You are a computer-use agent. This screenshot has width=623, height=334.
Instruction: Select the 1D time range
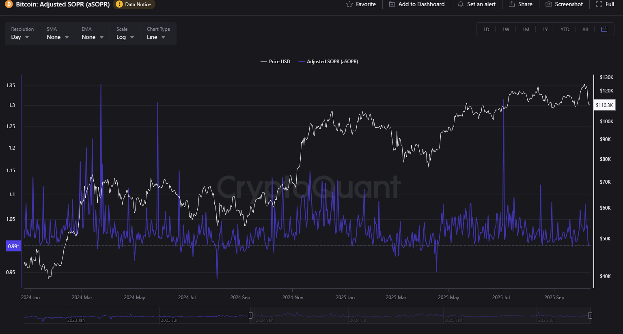point(486,30)
